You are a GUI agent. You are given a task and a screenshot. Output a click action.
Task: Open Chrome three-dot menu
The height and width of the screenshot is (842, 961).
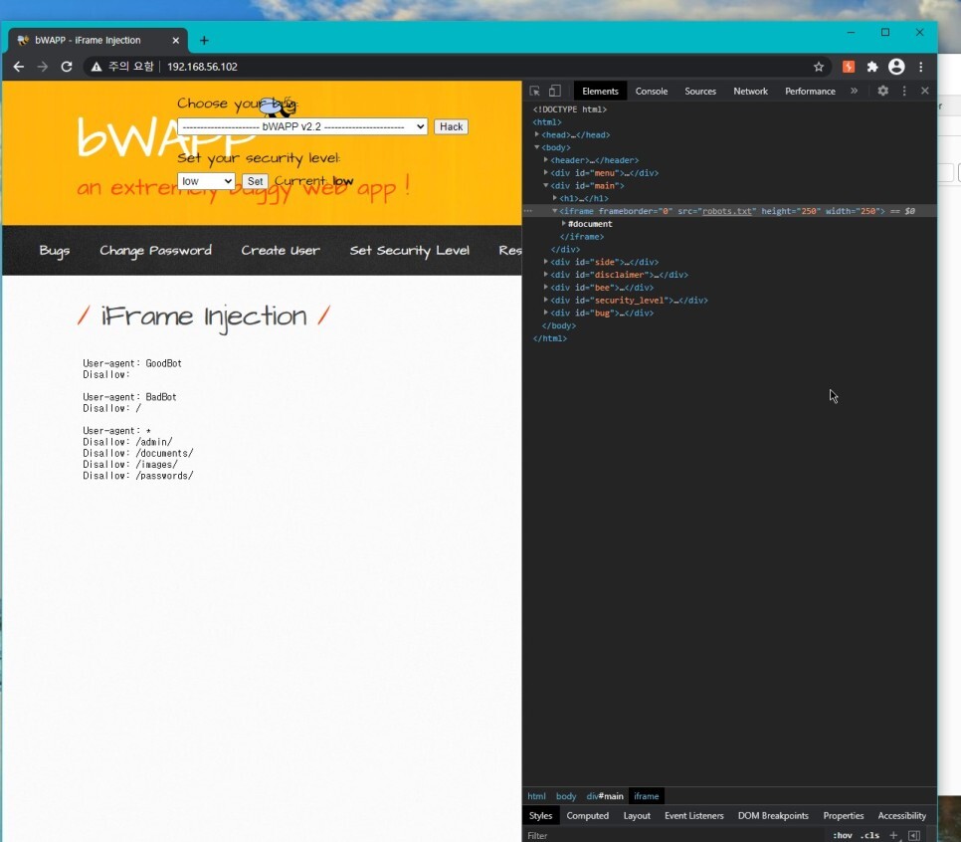coord(920,67)
